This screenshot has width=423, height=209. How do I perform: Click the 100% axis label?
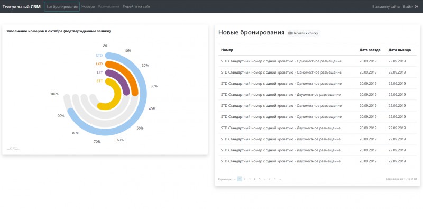(54, 94)
